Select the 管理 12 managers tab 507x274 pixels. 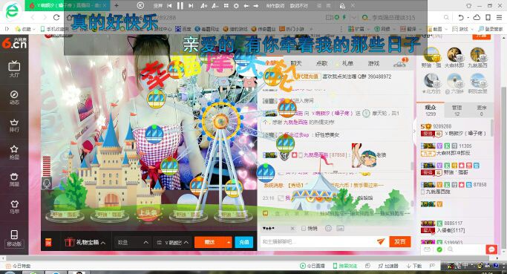tap(457, 111)
